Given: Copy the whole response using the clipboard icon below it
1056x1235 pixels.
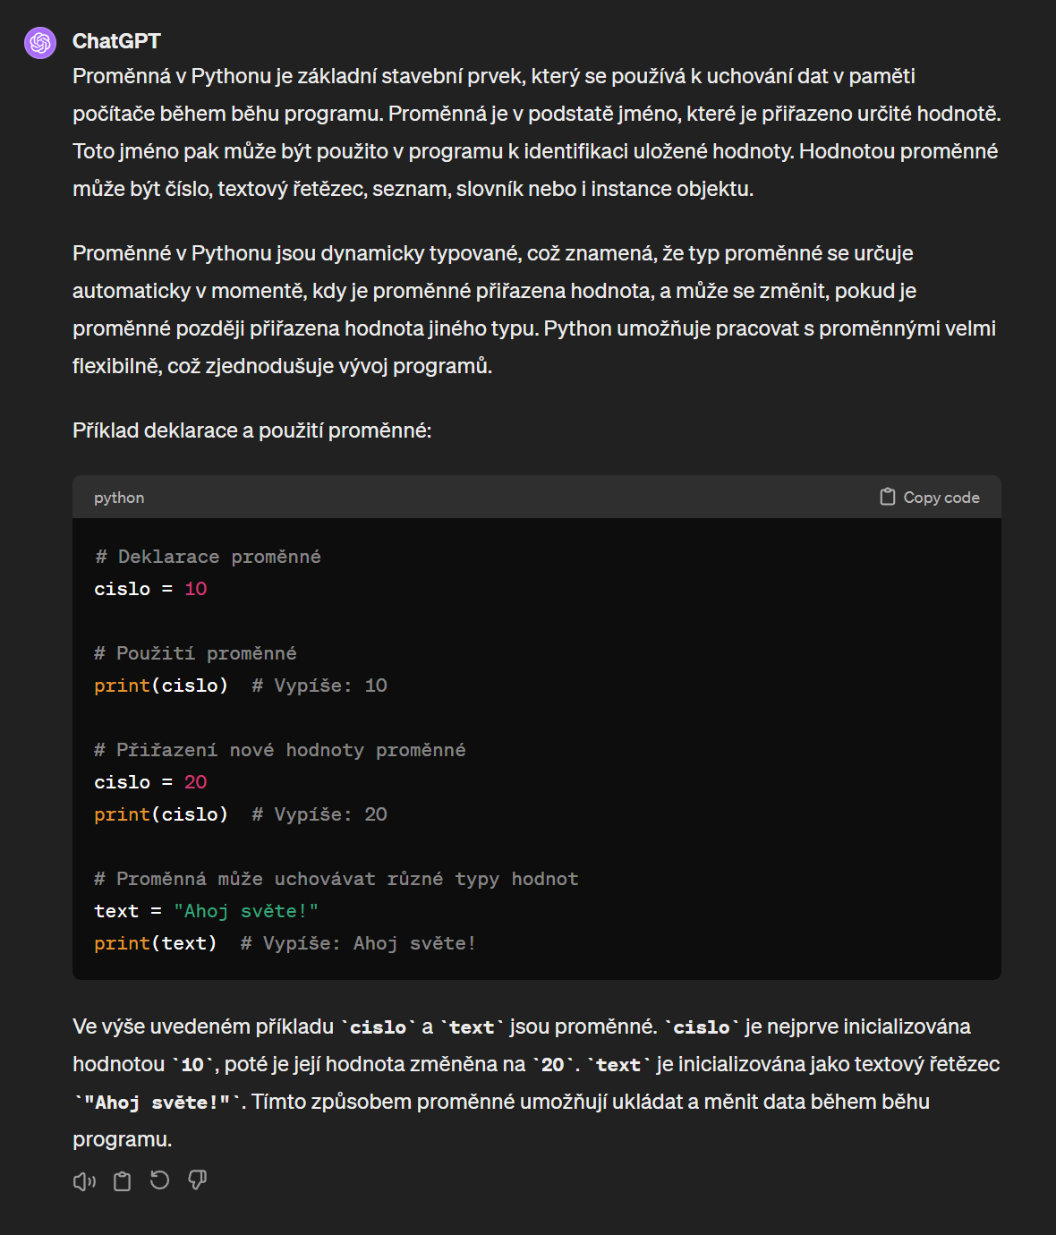Looking at the screenshot, I should pos(123,1181).
